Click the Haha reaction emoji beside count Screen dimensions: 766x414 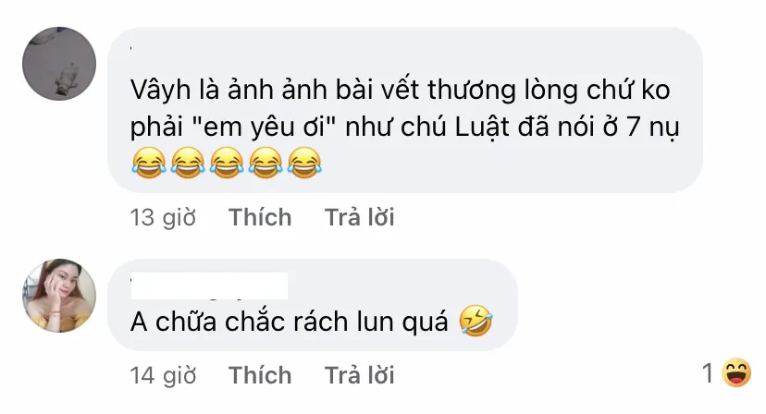coord(736,373)
